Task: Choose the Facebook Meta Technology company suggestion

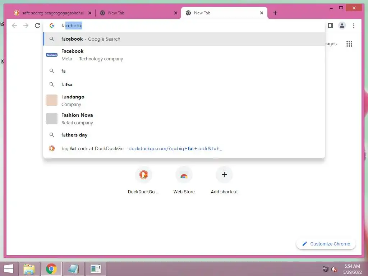Action: [184, 55]
